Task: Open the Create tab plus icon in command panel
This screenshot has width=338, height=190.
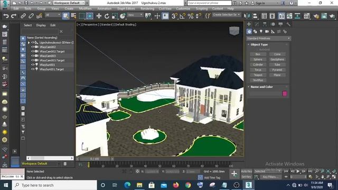Action: (249, 24)
